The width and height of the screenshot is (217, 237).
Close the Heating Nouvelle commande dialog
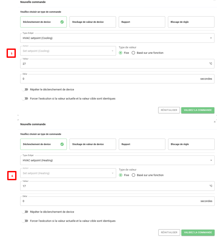click(214, 122)
